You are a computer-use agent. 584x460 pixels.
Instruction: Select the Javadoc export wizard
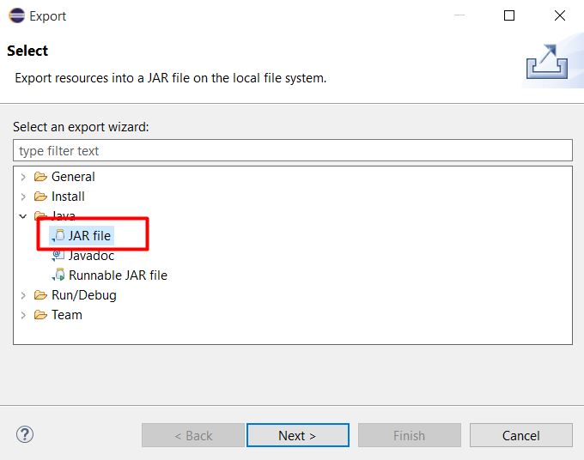tap(91, 256)
